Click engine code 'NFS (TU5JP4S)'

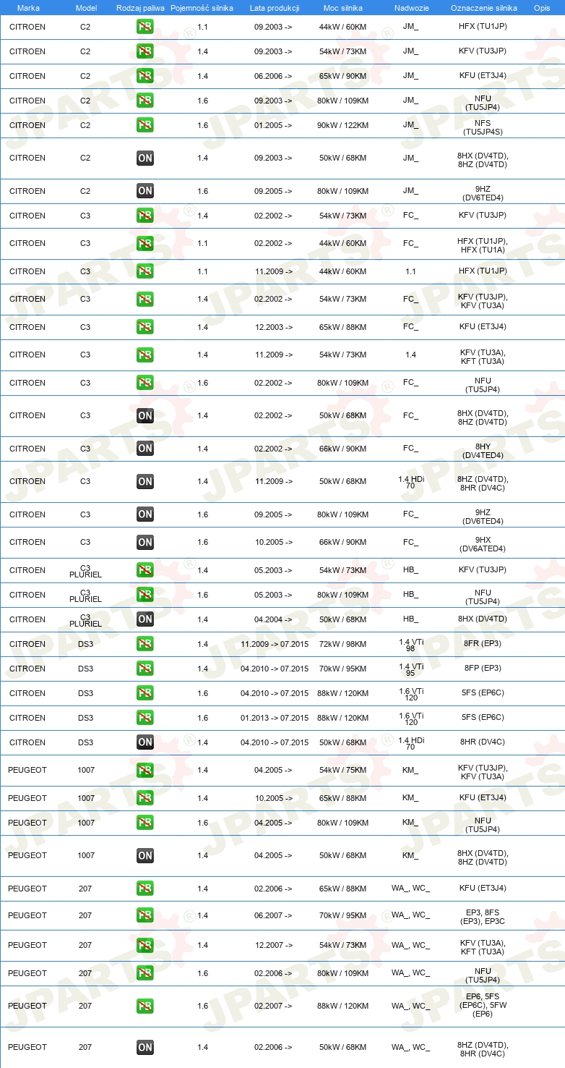[x=483, y=128]
